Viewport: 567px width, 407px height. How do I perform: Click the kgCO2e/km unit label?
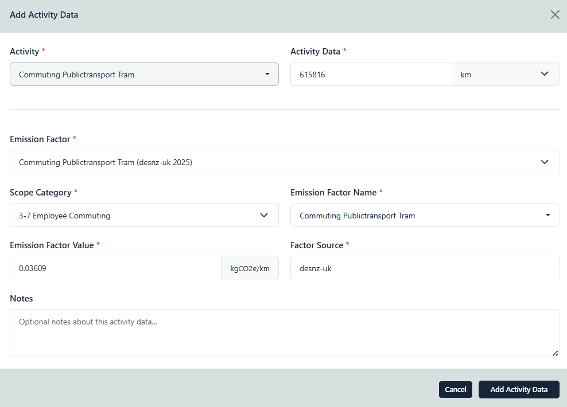(250, 268)
